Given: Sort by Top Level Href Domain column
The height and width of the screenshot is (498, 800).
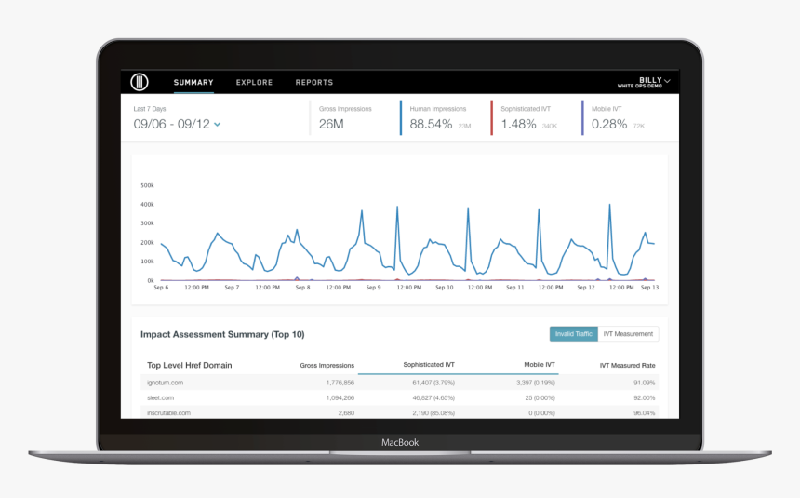Looking at the screenshot, I should pyautogui.click(x=189, y=365).
